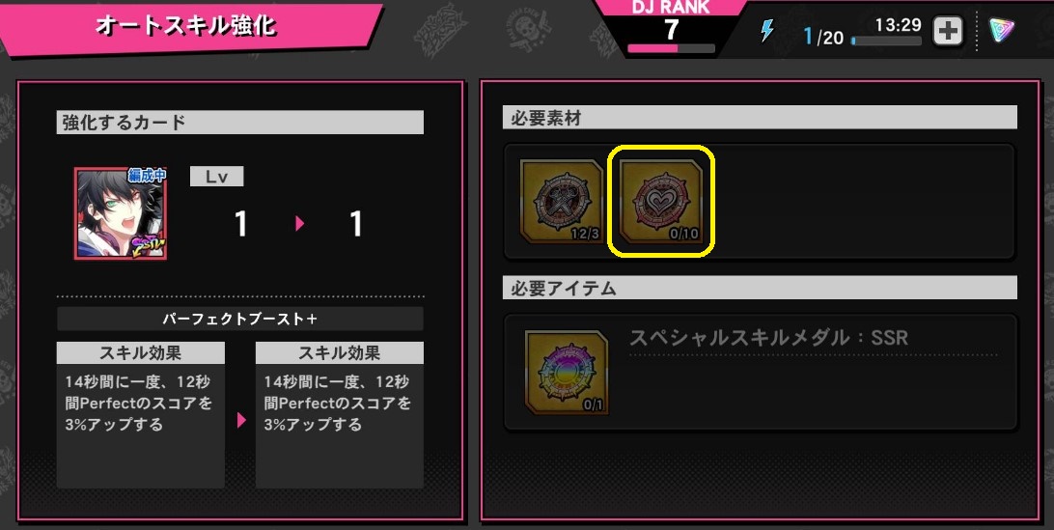The image size is (1054, 530).
Task: Tap the rainbow Special Skill Medal SSR icon
Action: coord(567,372)
